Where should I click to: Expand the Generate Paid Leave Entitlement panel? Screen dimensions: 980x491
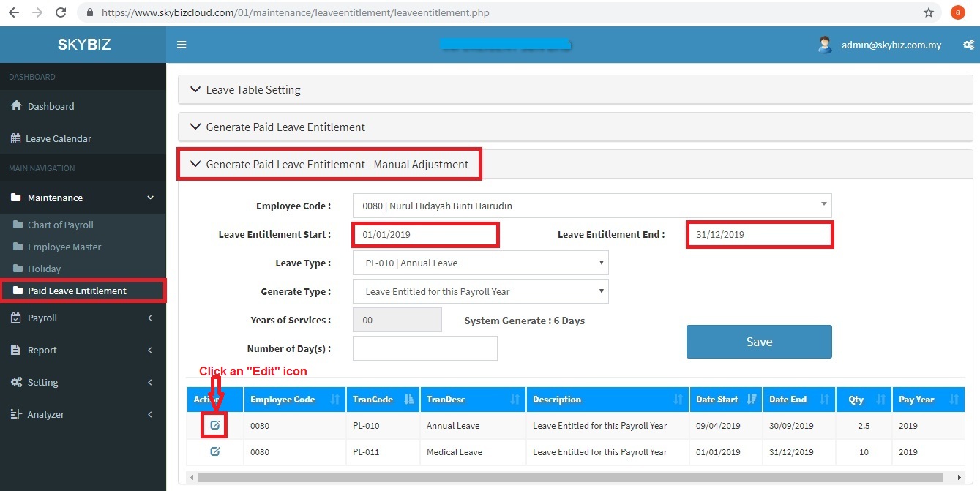point(285,127)
